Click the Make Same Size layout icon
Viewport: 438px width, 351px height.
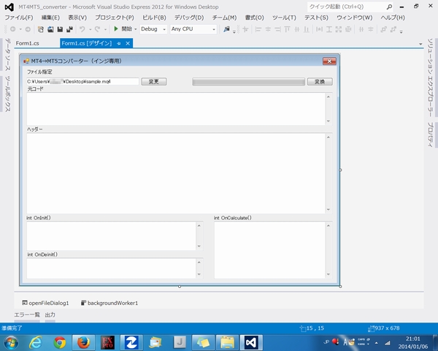point(339,29)
